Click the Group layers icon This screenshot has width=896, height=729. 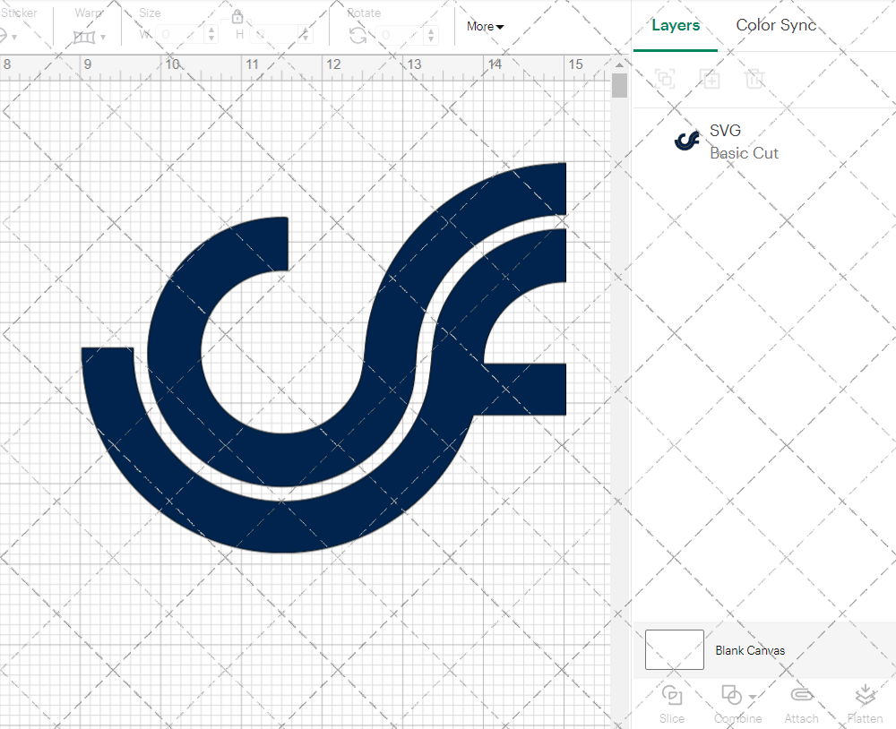pos(665,79)
